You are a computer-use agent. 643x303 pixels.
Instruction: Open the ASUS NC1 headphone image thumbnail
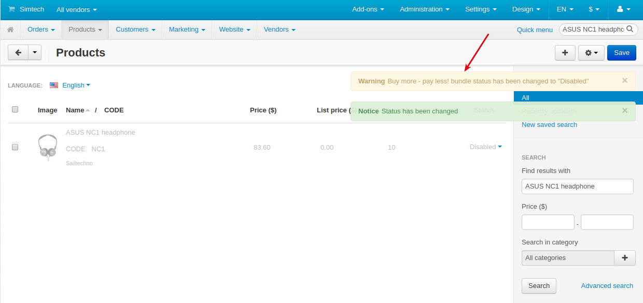pos(48,147)
